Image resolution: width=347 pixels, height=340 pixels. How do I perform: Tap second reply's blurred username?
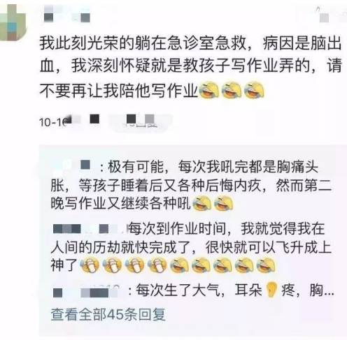coord(89,228)
